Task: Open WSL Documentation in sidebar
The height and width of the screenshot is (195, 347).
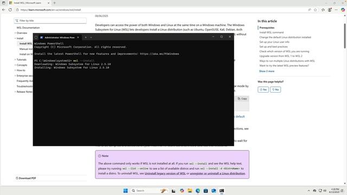Action: point(28,28)
